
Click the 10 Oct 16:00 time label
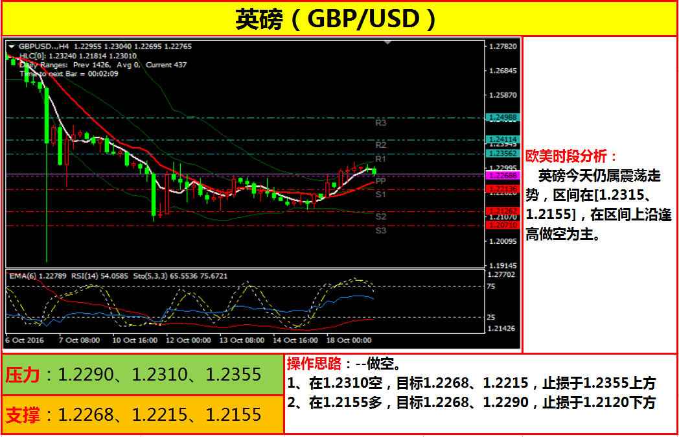point(135,340)
